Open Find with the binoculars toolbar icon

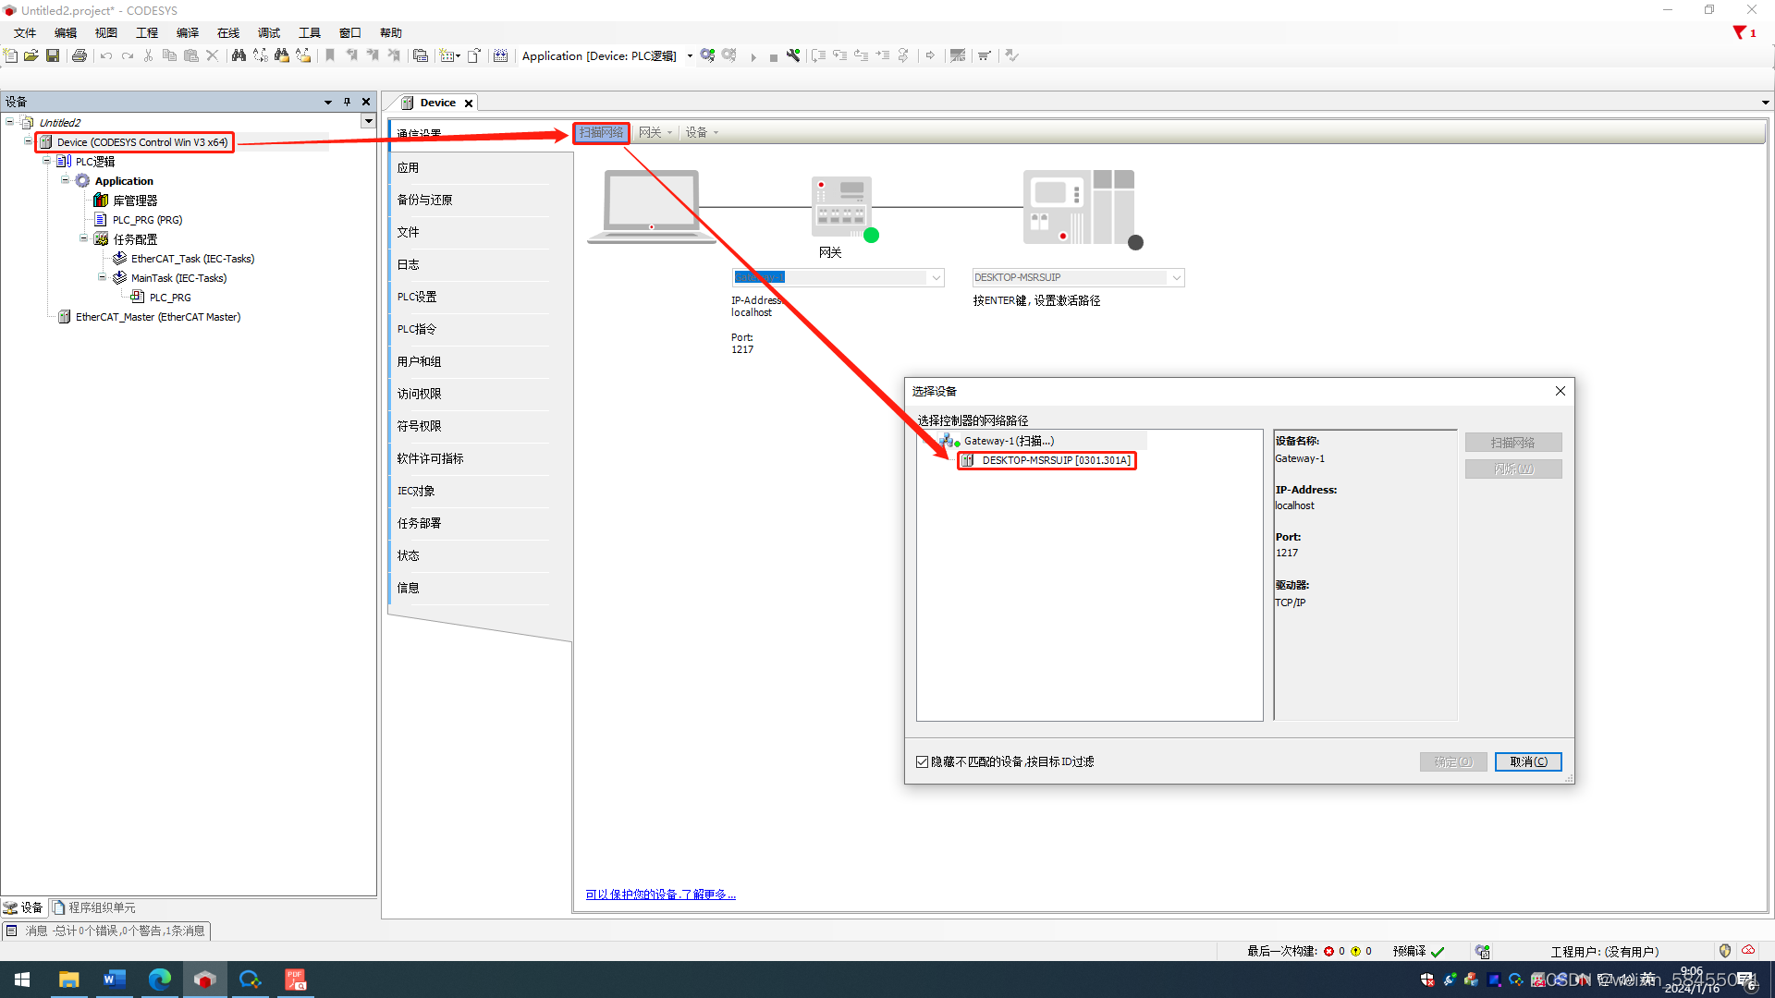coord(239,55)
